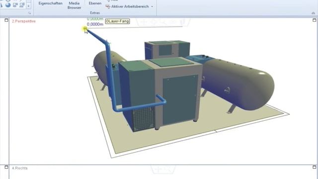Image resolution: width=318 pixels, height=179 pixels.
Task: Click the right square icon of Rechts viewport
Action: coord(315,167)
